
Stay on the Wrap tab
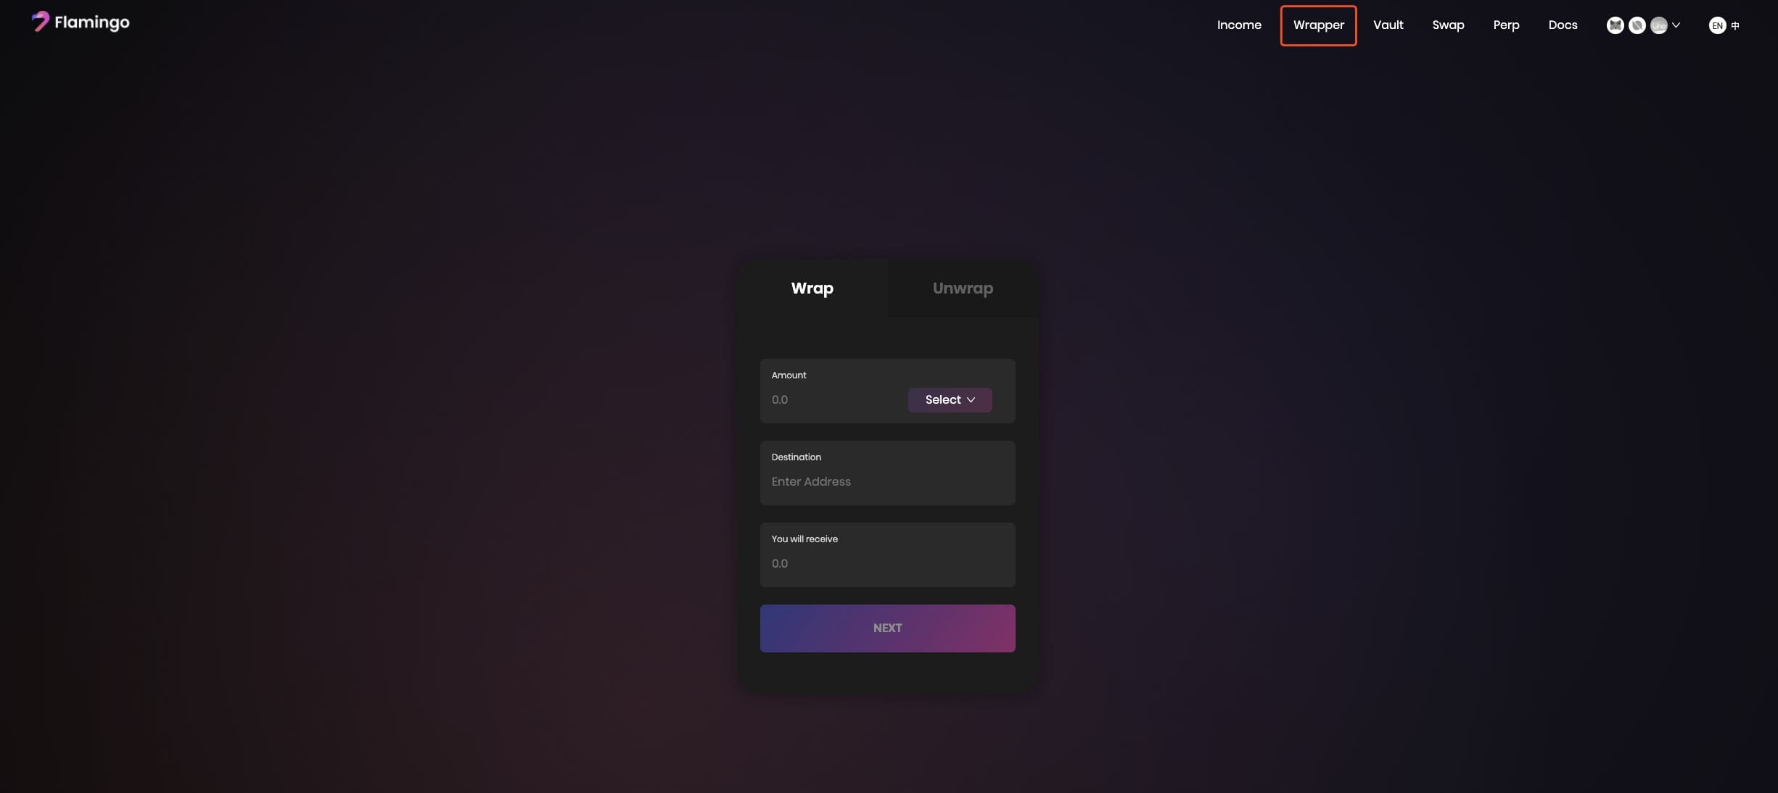point(812,288)
